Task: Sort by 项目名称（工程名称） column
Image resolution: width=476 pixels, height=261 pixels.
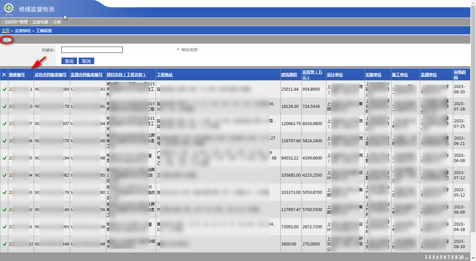Action: [x=126, y=75]
